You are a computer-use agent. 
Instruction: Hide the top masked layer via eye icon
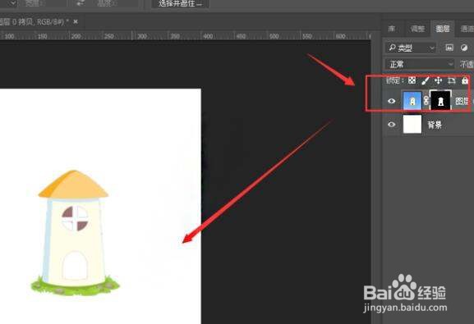[x=392, y=101]
